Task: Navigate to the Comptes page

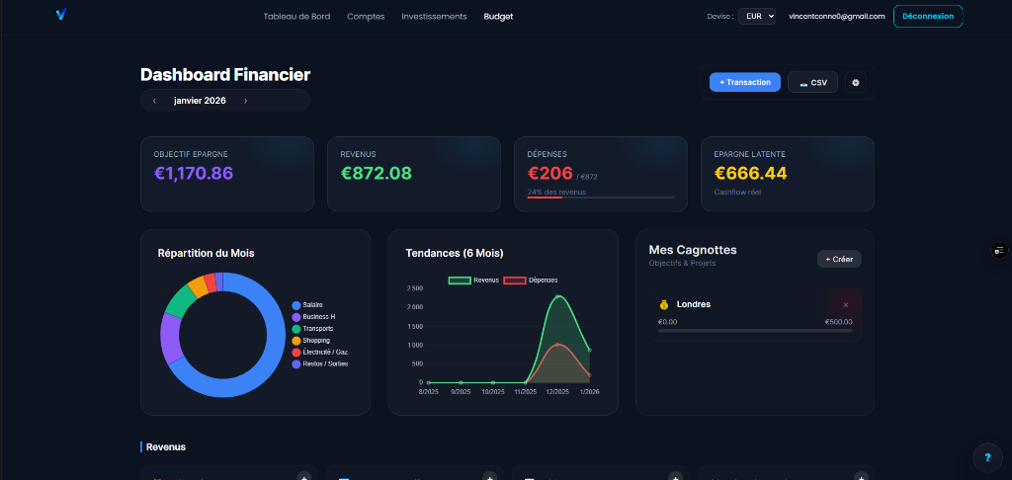Action: pos(366,16)
